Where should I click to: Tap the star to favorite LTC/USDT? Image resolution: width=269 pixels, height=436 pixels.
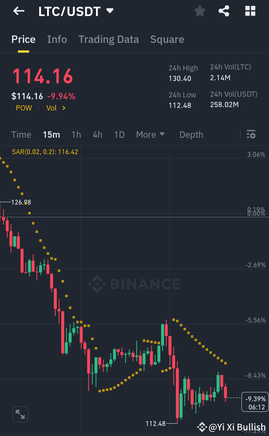(199, 11)
